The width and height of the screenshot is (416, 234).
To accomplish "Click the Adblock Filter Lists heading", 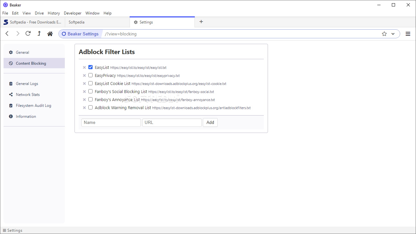I will pos(107,52).
